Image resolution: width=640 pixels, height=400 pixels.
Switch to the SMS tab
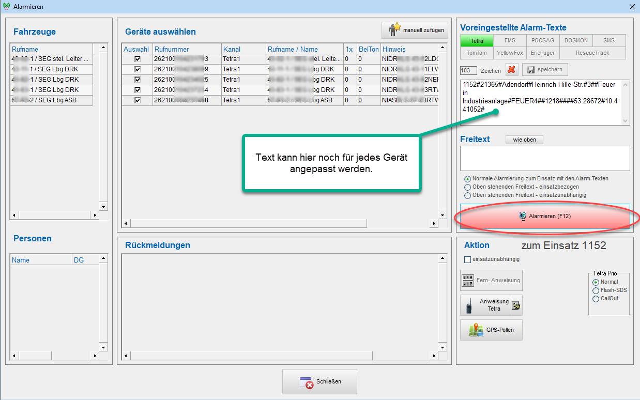tap(608, 40)
